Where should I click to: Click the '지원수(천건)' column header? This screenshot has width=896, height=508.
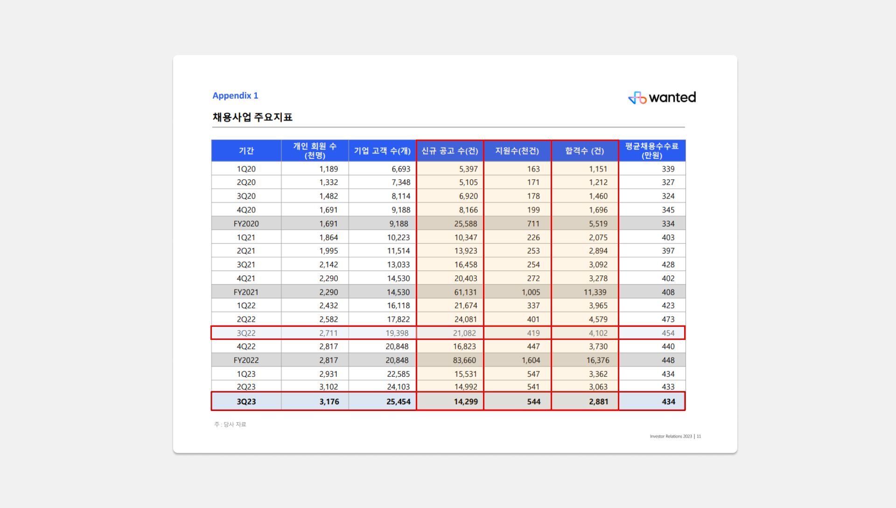pyautogui.click(x=517, y=151)
